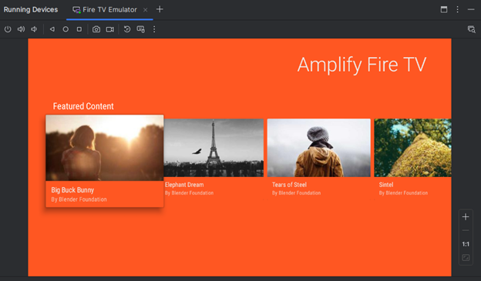Select the Sintel thumbnail
The image size is (481, 281).
pos(412,148)
